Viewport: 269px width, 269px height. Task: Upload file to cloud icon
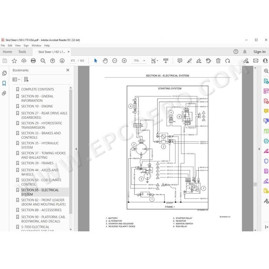point(24,61)
